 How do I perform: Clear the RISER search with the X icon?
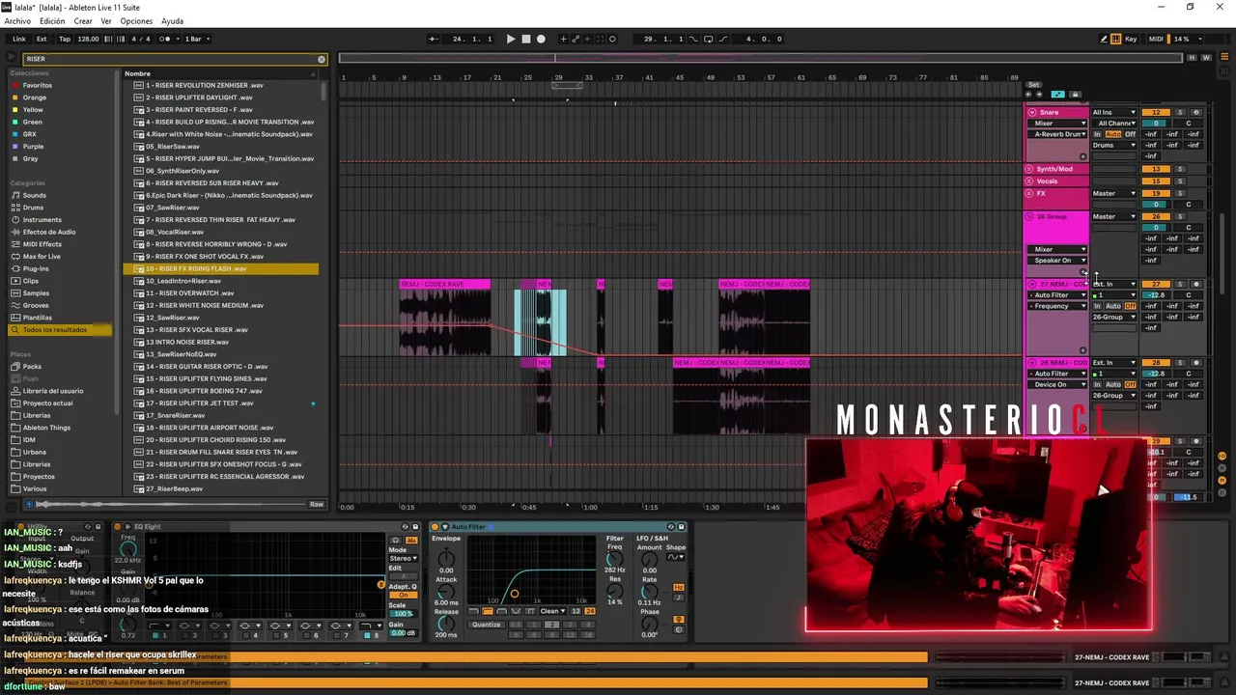tap(322, 59)
